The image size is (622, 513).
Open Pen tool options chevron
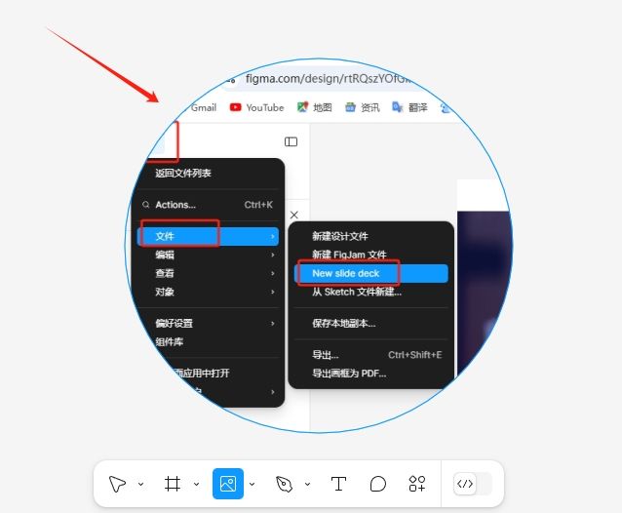(307, 484)
